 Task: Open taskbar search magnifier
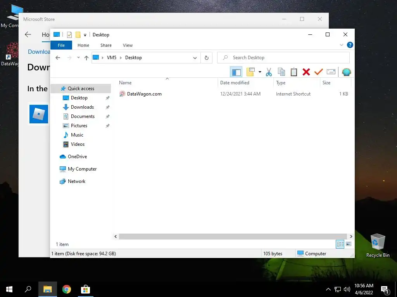coord(28,289)
